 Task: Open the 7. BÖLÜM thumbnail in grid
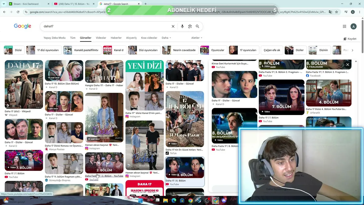[x=24, y=160]
